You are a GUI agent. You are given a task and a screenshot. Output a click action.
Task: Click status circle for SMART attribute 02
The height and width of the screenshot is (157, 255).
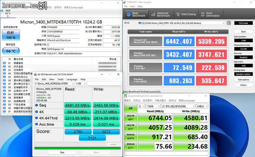point(4,66)
